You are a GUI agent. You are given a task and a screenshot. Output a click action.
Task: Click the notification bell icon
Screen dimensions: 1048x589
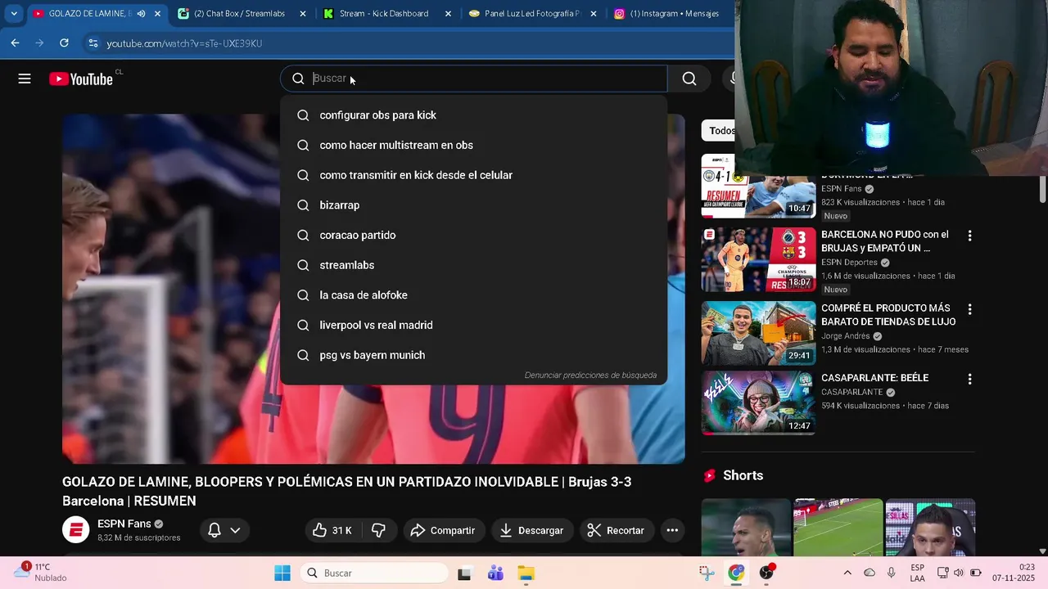tap(215, 530)
